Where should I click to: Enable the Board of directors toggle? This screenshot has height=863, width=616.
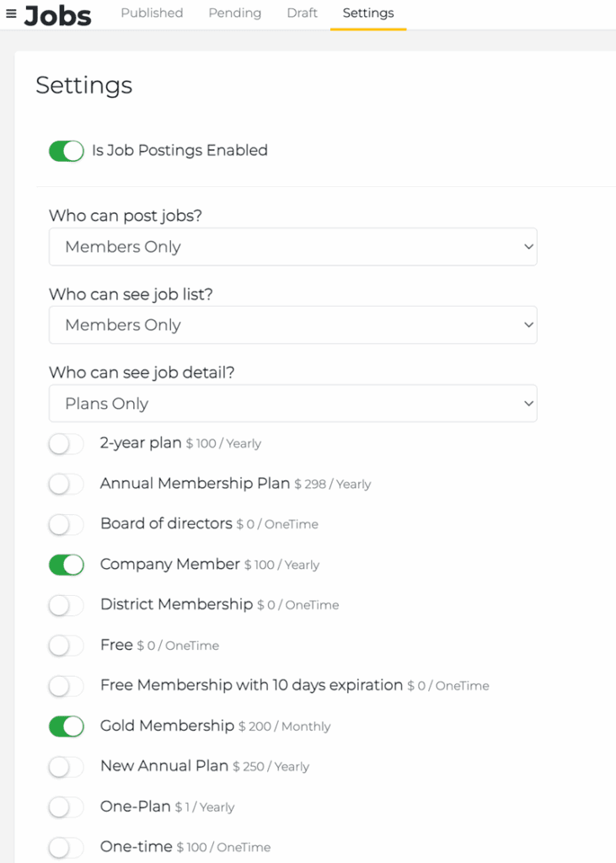click(x=67, y=524)
